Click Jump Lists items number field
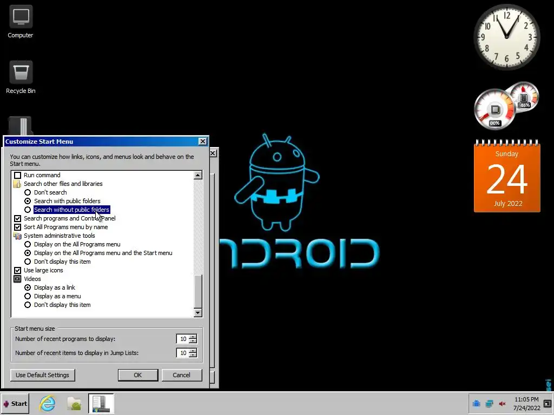This screenshot has width=554, height=415. tap(183, 353)
